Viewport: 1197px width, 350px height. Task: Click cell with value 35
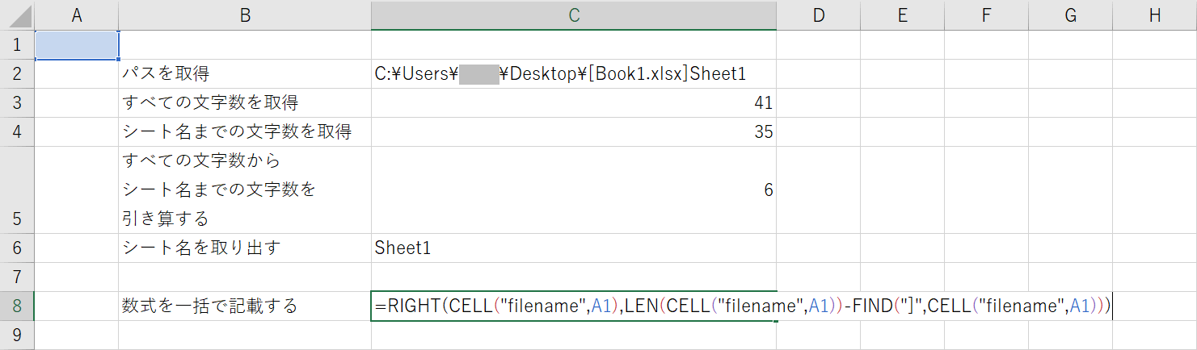pyautogui.click(x=574, y=131)
